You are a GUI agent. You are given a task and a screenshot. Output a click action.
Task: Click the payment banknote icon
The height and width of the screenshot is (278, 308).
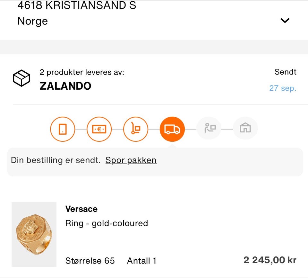[99, 129]
